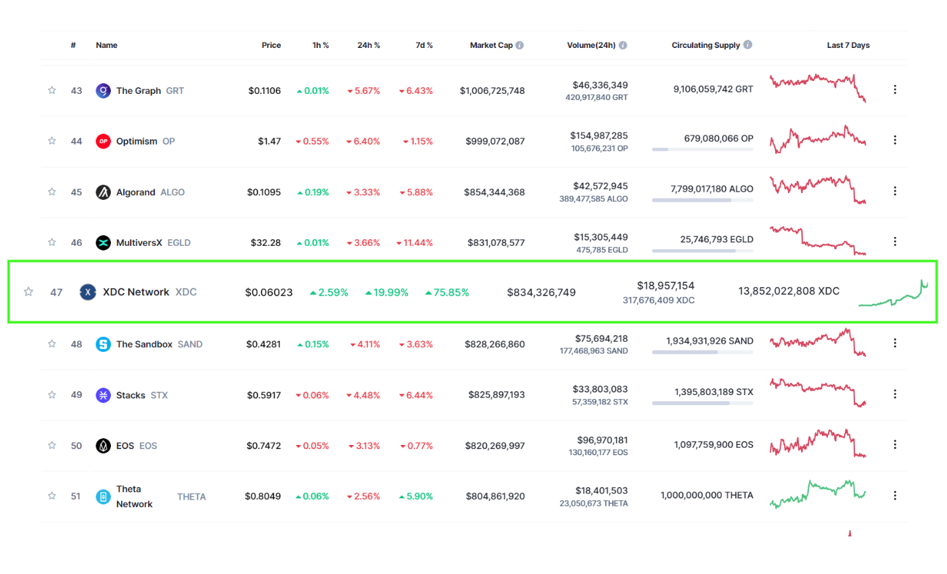Open the MultiversX EGLD coin page
947x574 pixels.
coord(154,242)
